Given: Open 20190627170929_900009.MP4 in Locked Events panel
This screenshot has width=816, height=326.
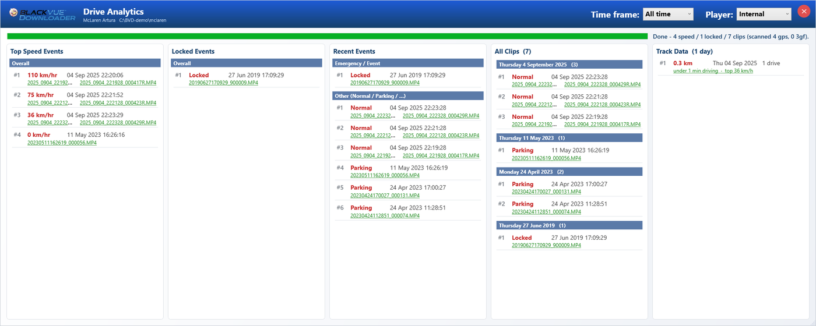Looking at the screenshot, I should tap(223, 83).
